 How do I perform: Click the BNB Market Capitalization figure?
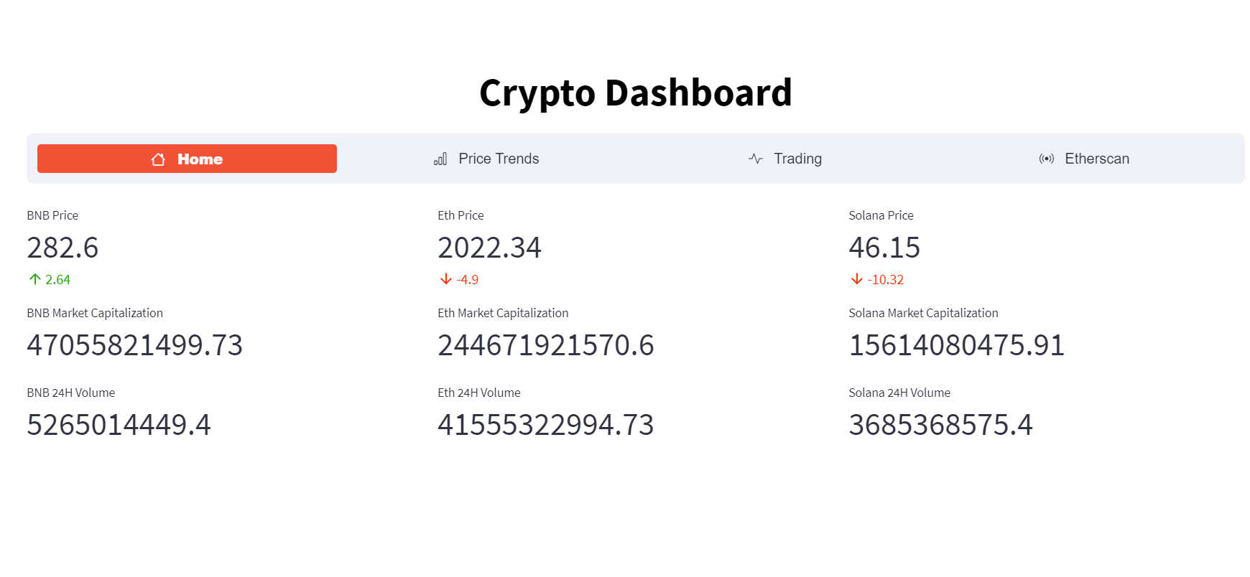click(x=134, y=345)
